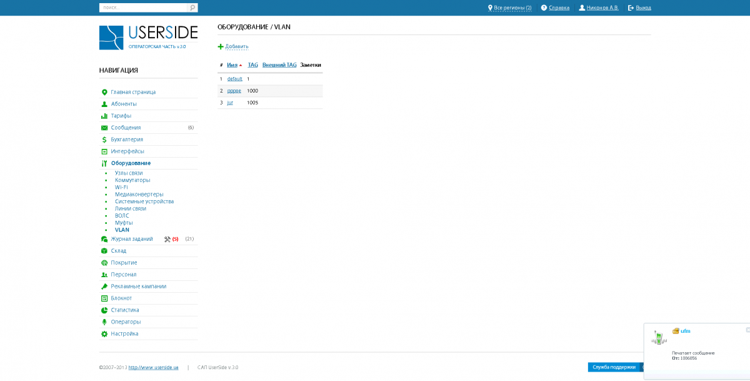Open the Коммутаторы section

point(131,180)
